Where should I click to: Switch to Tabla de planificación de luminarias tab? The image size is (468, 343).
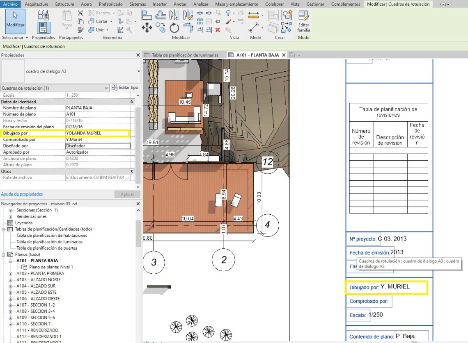point(185,55)
